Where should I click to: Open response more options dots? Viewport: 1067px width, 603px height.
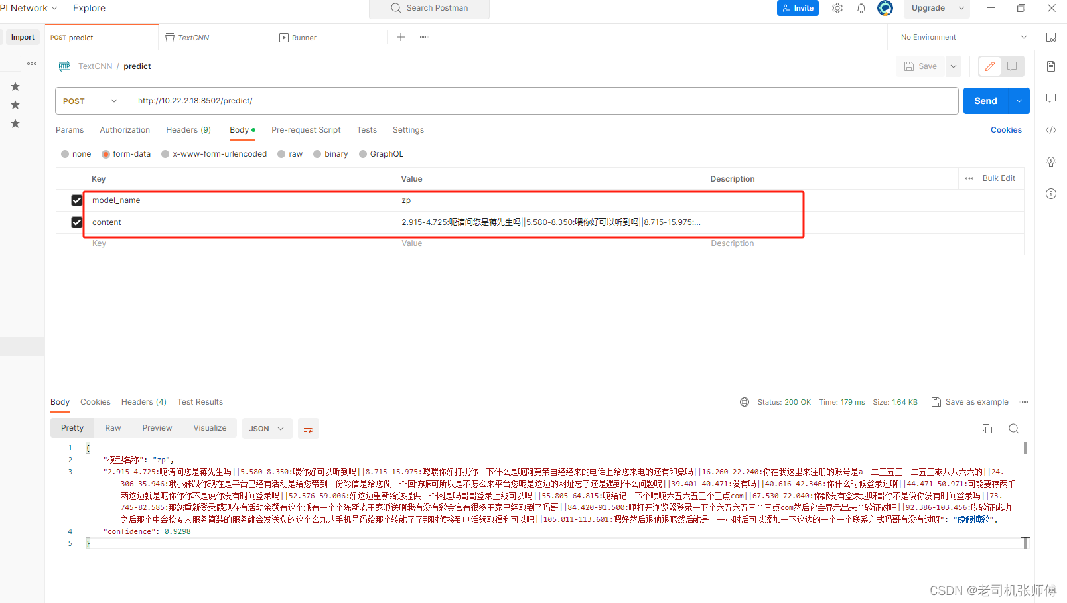point(1023,402)
